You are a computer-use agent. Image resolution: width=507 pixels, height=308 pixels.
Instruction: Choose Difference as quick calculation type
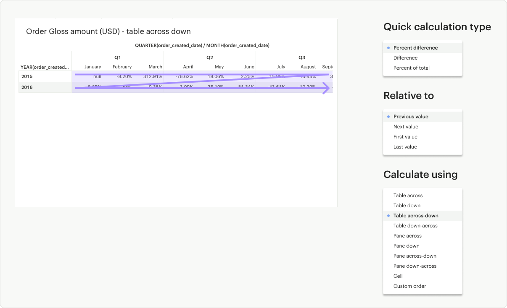[x=405, y=58]
